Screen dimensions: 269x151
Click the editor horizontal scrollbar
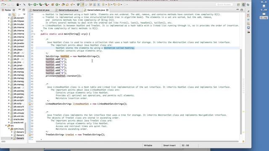point(137,141)
